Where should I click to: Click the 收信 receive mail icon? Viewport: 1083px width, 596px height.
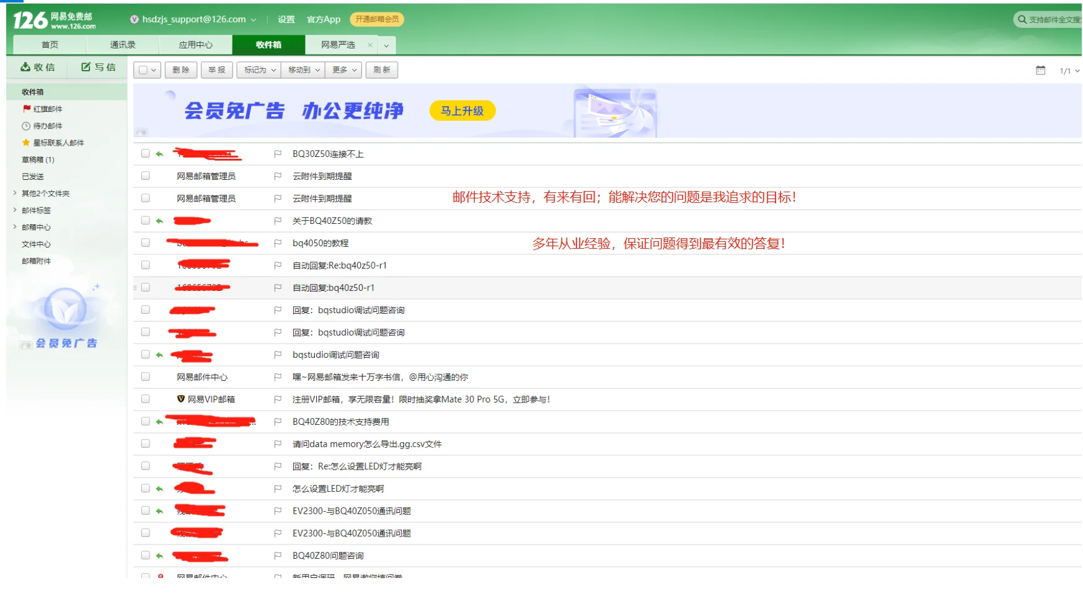coord(26,67)
